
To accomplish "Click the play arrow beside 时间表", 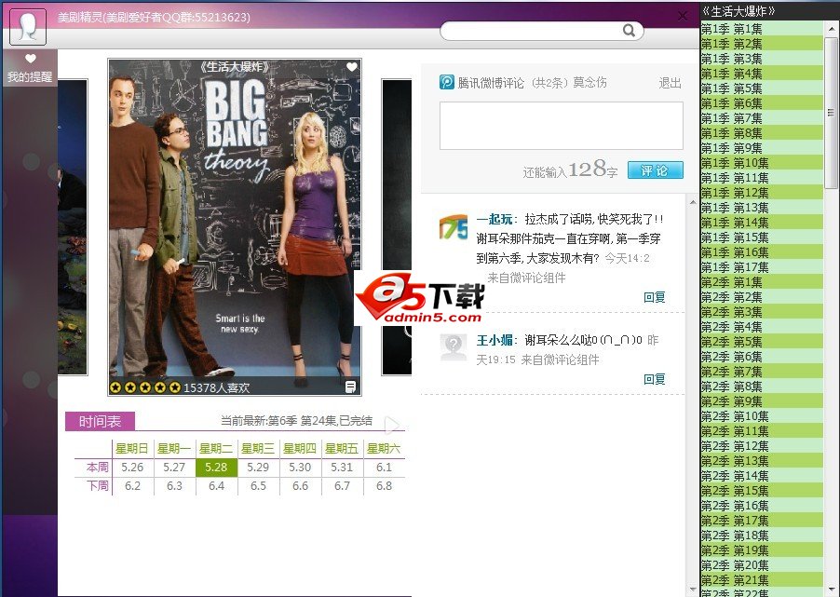I will coord(392,425).
